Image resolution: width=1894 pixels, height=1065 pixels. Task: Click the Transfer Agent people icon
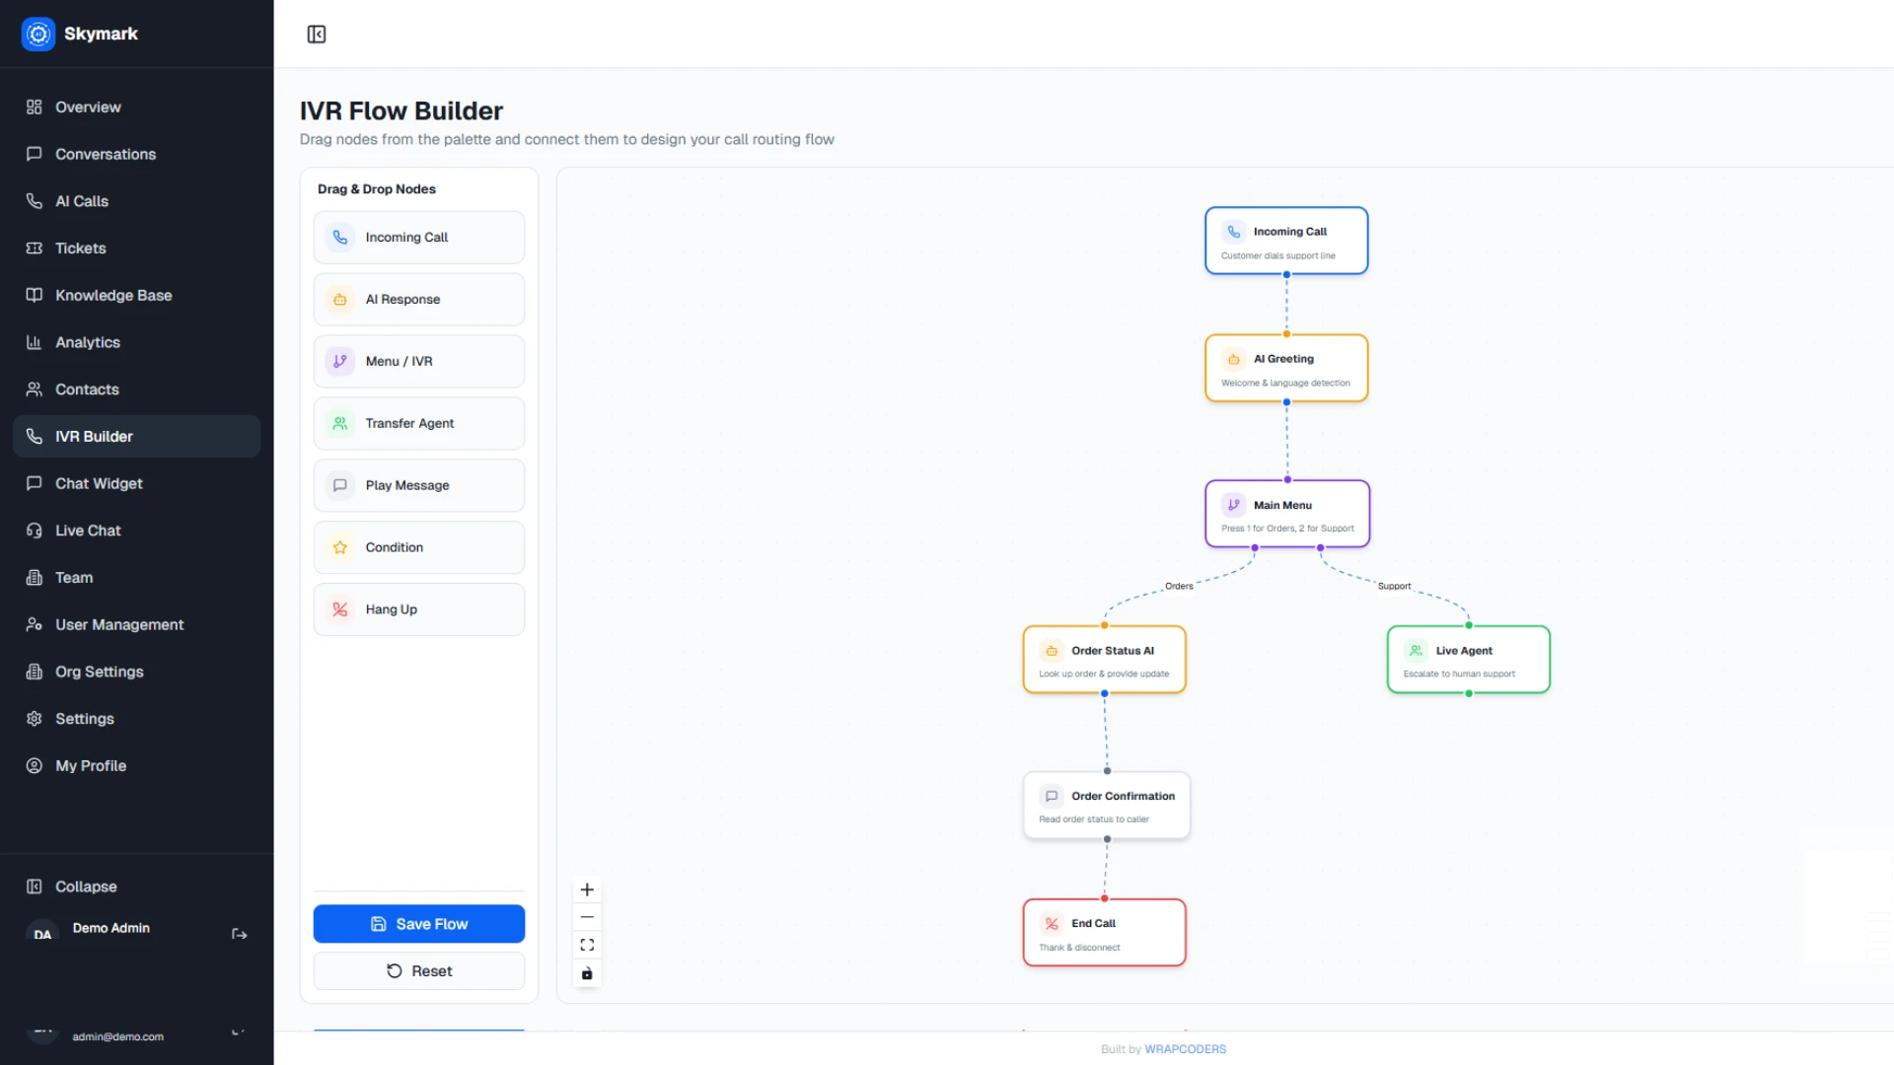[340, 424]
